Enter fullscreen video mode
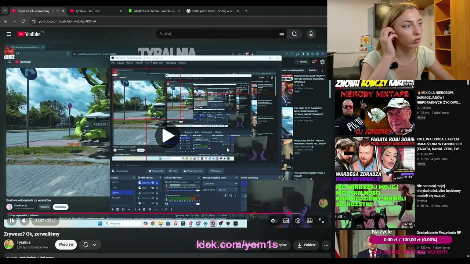This screenshot has height=264, width=470. 321,221
